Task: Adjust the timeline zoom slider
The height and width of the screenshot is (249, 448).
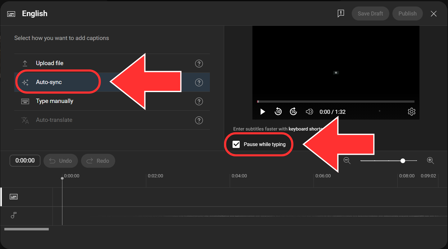Action: [403, 161]
